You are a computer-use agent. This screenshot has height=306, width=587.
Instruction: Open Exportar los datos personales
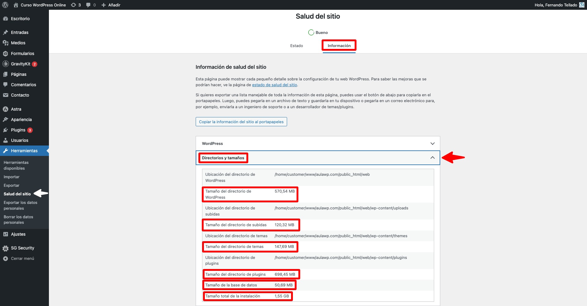[20, 205]
